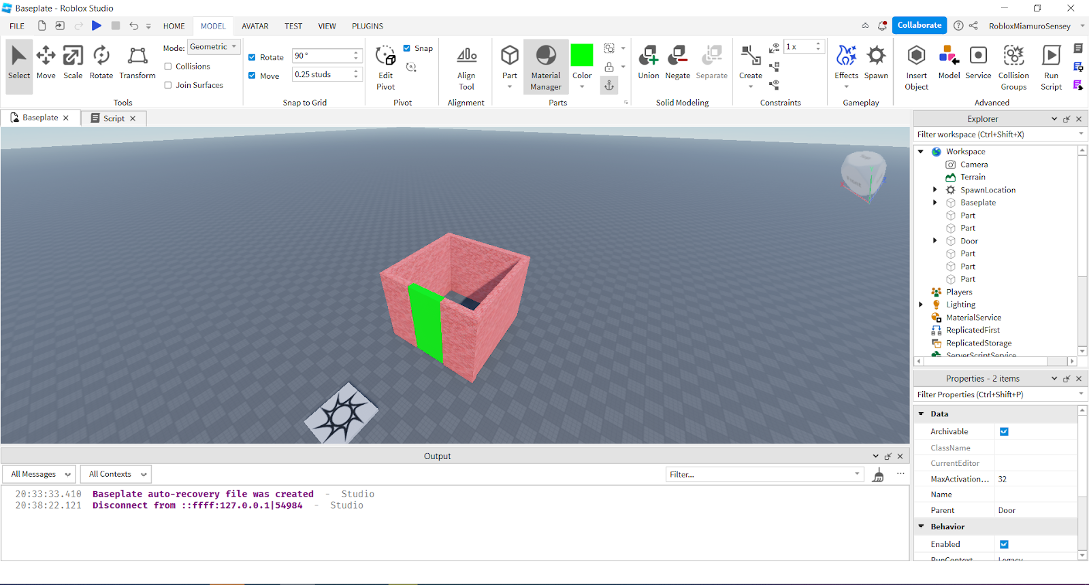Uncheck the Archivable property checkbox
This screenshot has width=1089, height=585.
tap(1004, 431)
